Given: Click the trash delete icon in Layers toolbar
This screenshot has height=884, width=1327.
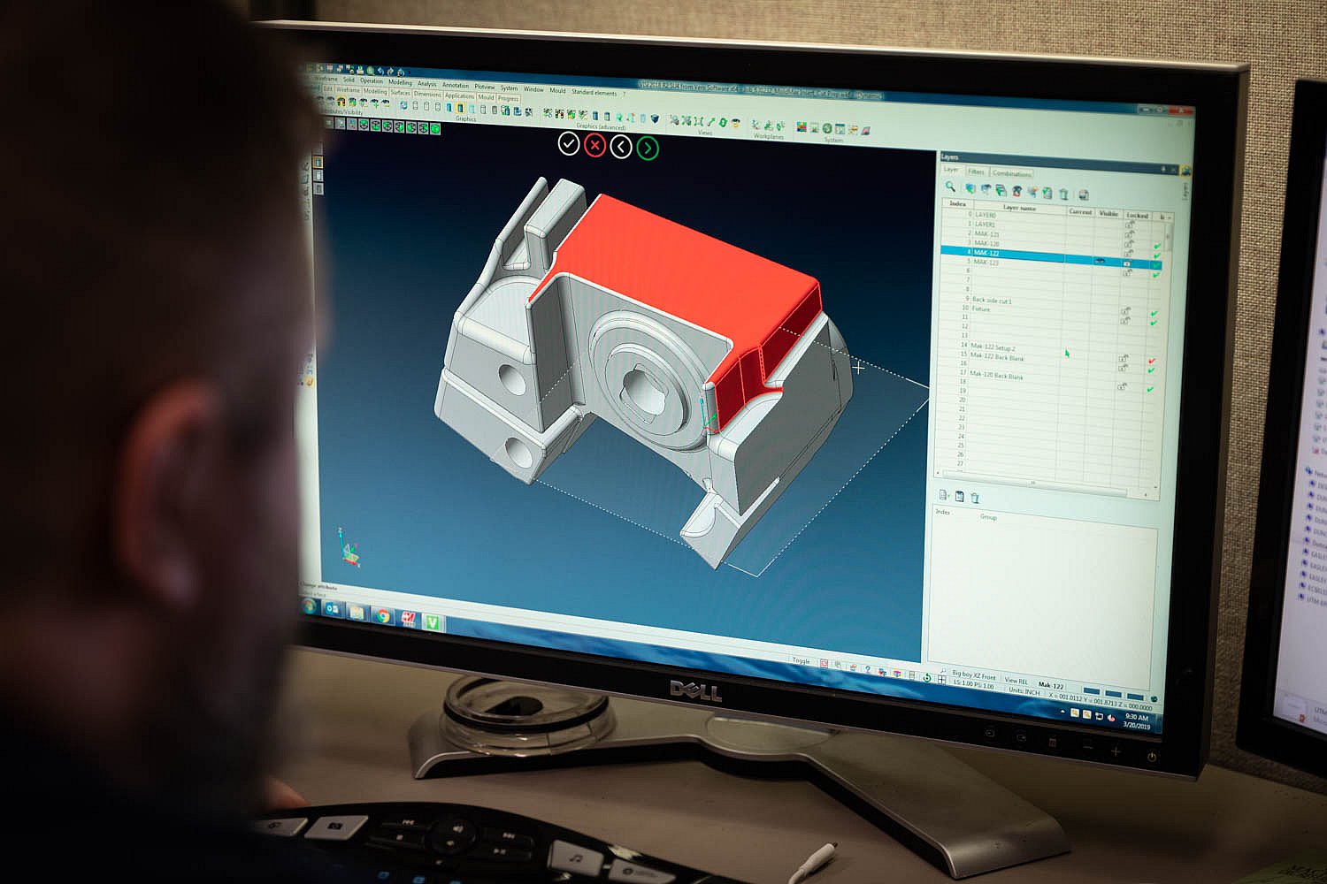Looking at the screenshot, I should click(1063, 194).
